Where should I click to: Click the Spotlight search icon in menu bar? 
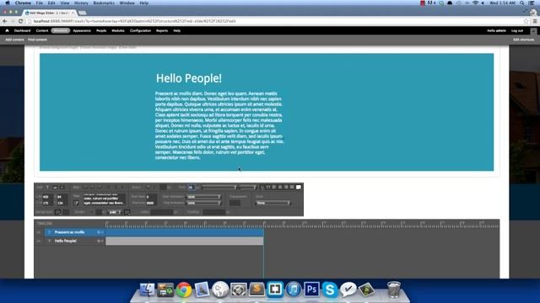tap(522, 3)
